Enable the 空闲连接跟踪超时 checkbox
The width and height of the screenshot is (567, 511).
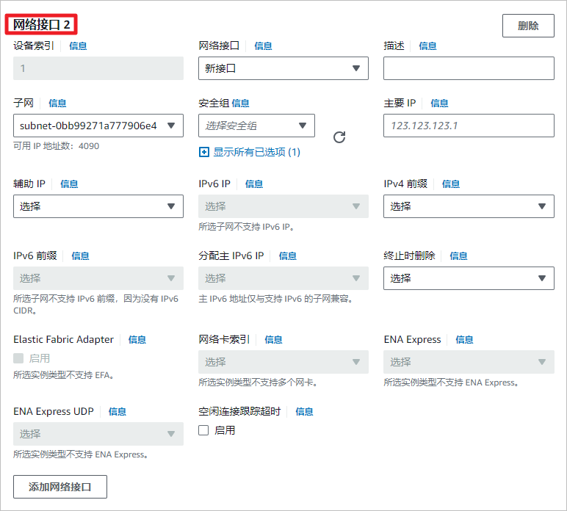pos(203,430)
